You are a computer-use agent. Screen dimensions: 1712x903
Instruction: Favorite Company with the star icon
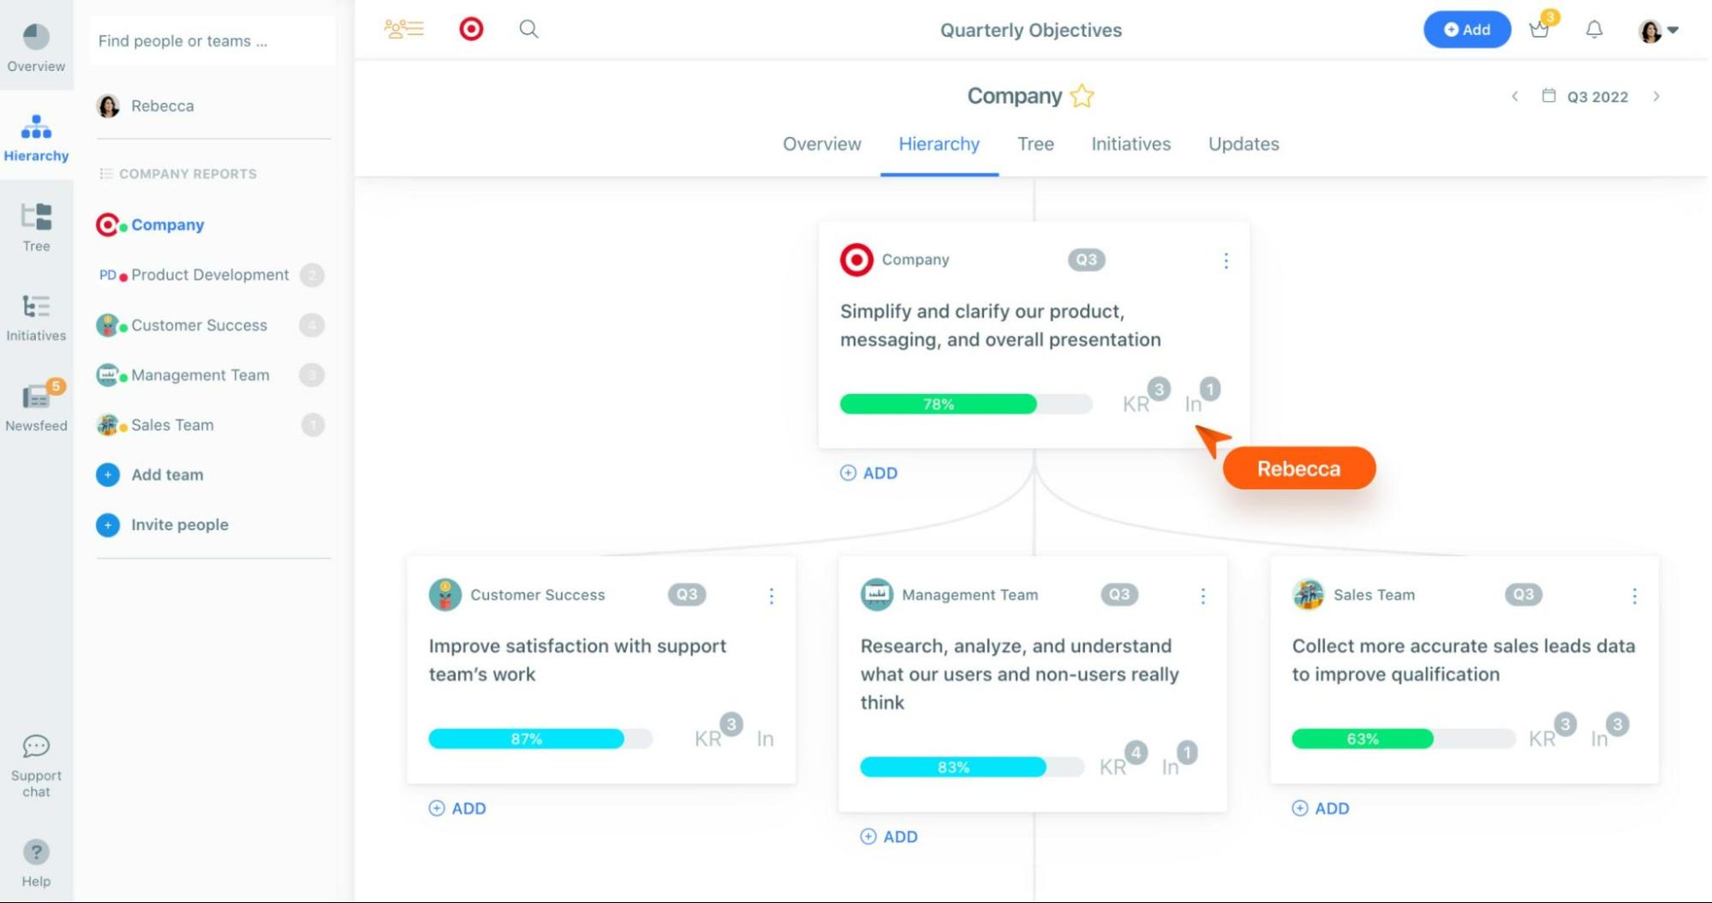tap(1083, 96)
